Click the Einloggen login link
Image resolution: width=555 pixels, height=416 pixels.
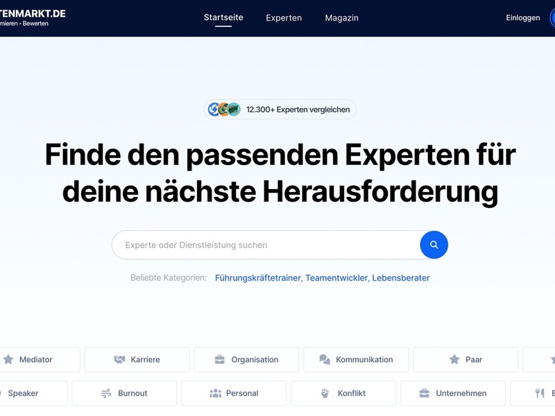pos(522,18)
